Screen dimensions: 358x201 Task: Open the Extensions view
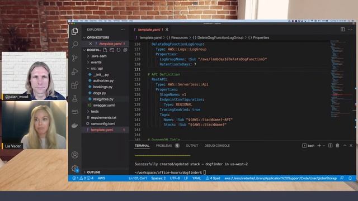coord(75,85)
